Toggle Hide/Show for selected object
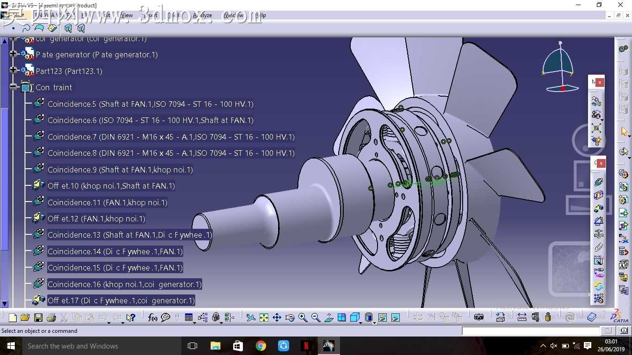Image resolution: width=632 pixels, height=355 pixels. pyautogui.click(x=382, y=318)
